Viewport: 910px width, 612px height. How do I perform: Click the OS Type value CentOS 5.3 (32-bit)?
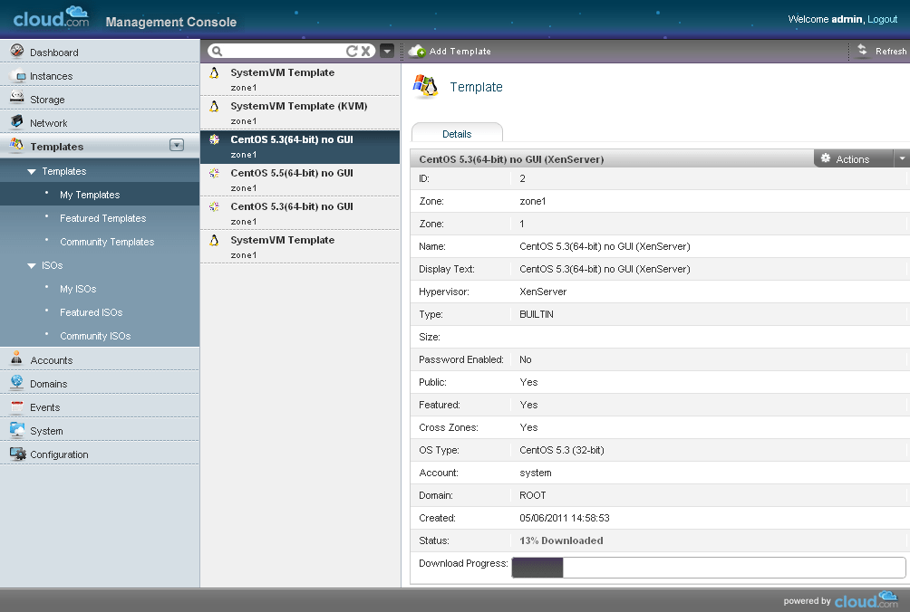coord(562,450)
